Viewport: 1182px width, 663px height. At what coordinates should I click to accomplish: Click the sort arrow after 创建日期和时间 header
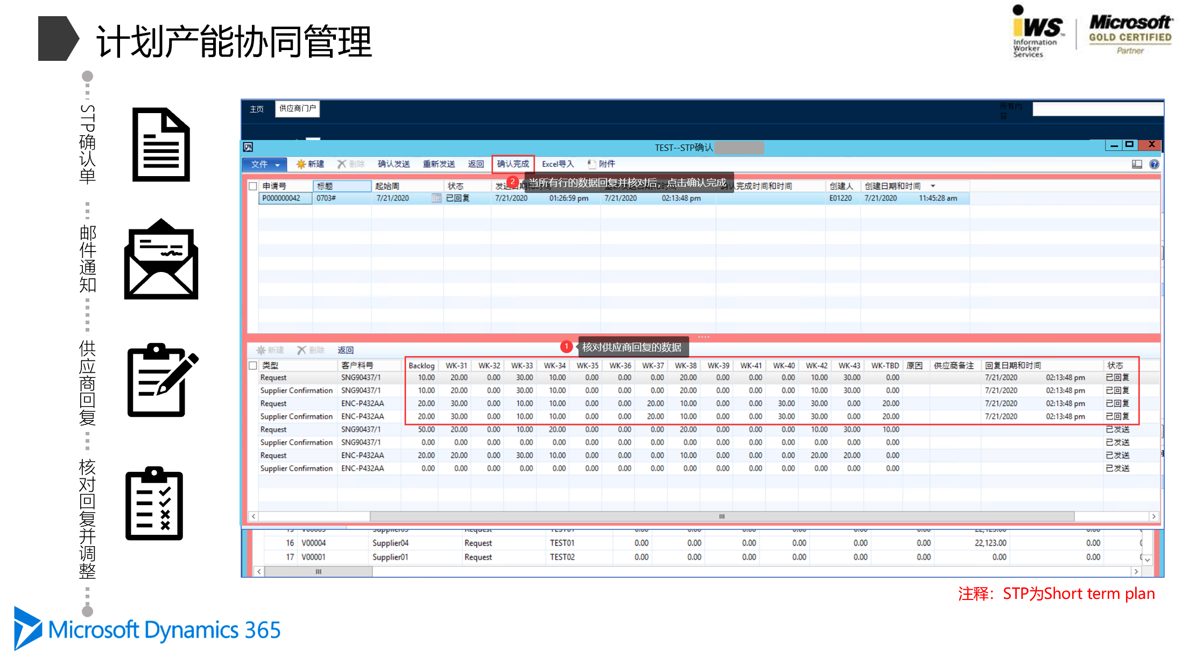[933, 186]
